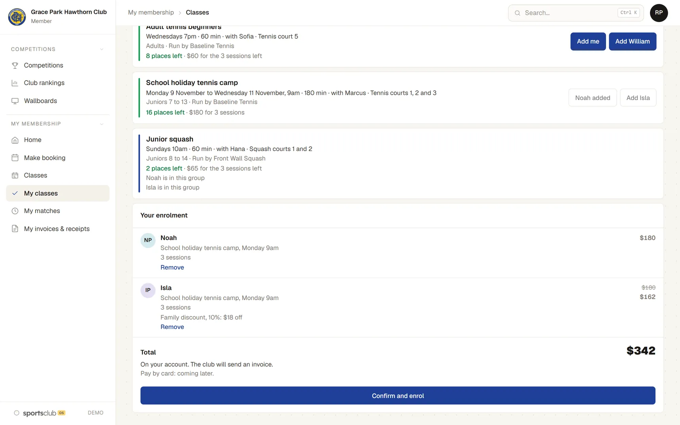The height and width of the screenshot is (425, 680).
Task: Focus the Search input field
Action: tap(576, 13)
